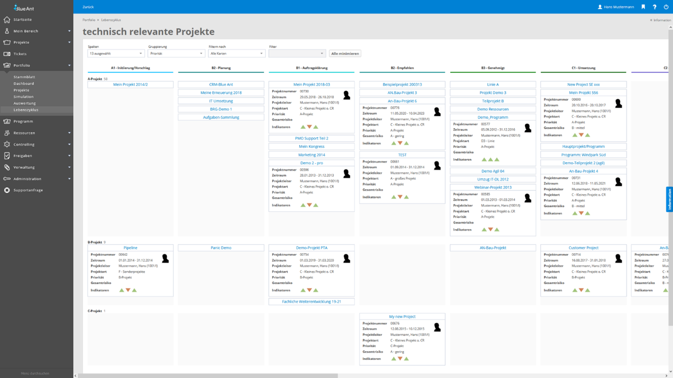The height and width of the screenshot is (378, 673).
Task: Click the Alle minimieren button
Action: pos(345,54)
